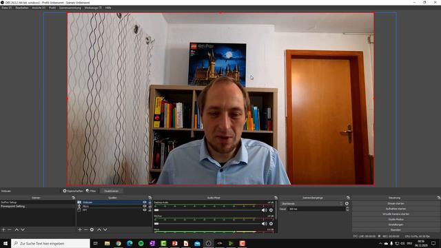Adjust Dauer value with stepper arrows
Screen dimensions: 441x248
[x=347, y=209]
